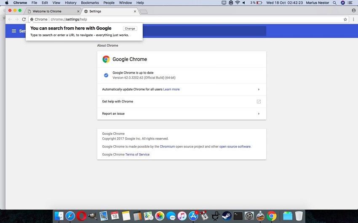
Task: Click the Change button in search popup
Action: point(130,29)
